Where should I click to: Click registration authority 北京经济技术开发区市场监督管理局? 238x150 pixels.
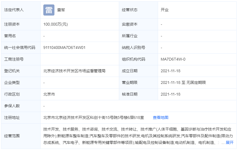[74, 71]
